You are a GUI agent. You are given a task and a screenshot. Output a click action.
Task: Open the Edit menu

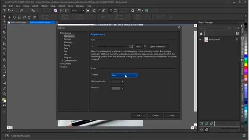pyautogui.click(x=11, y=6)
